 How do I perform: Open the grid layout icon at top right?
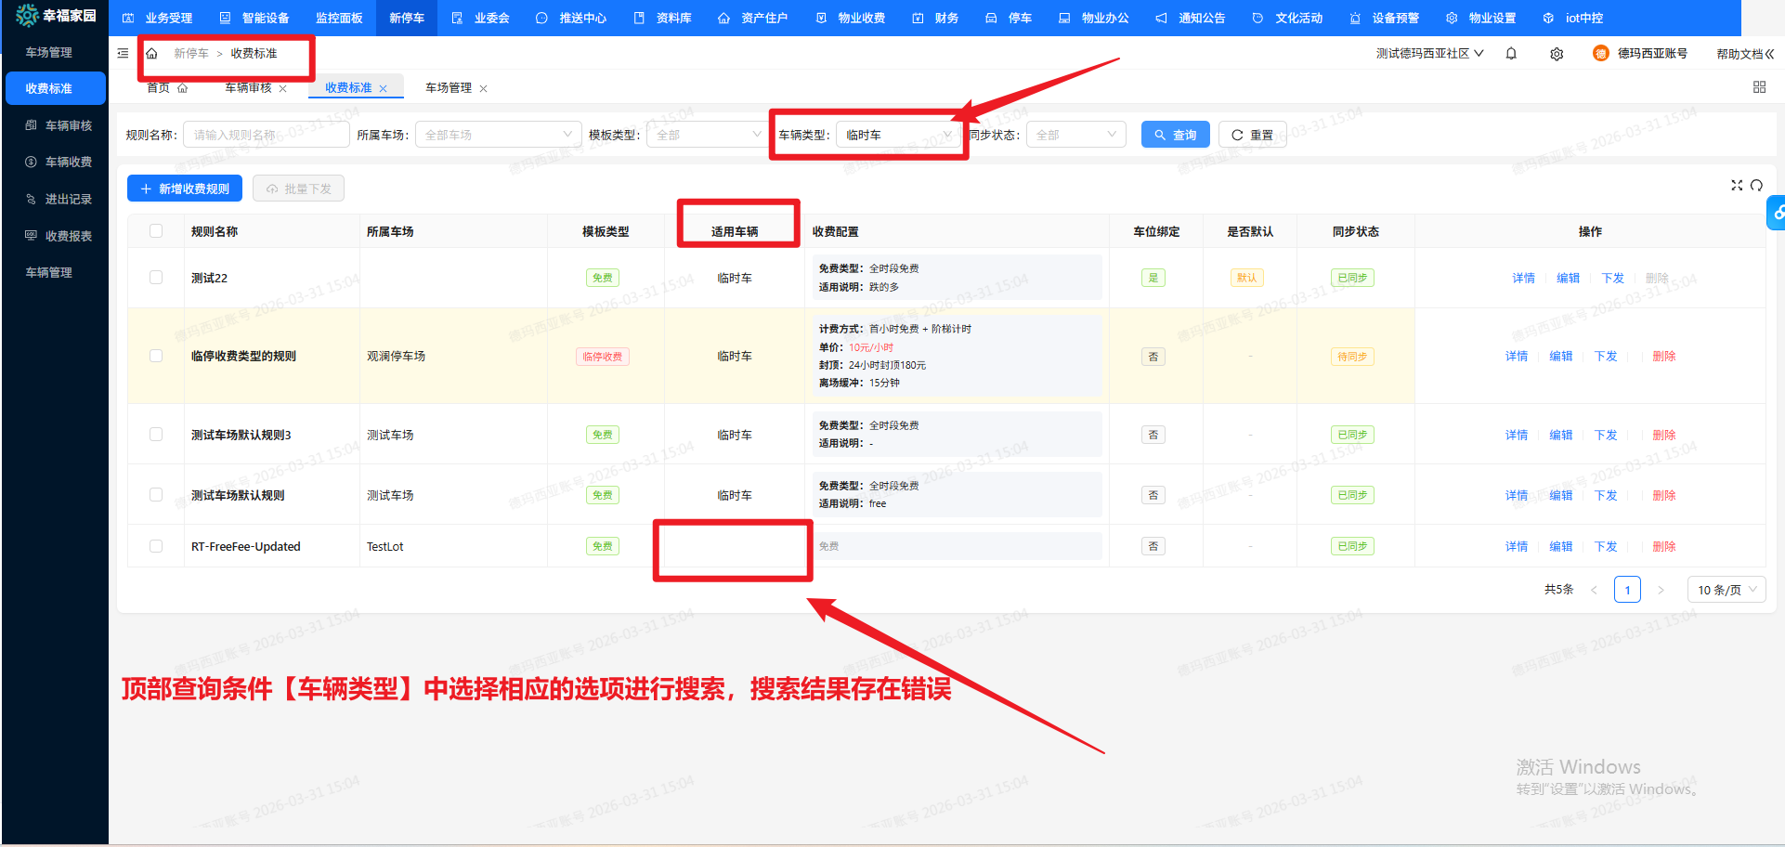[x=1759, y=87]
